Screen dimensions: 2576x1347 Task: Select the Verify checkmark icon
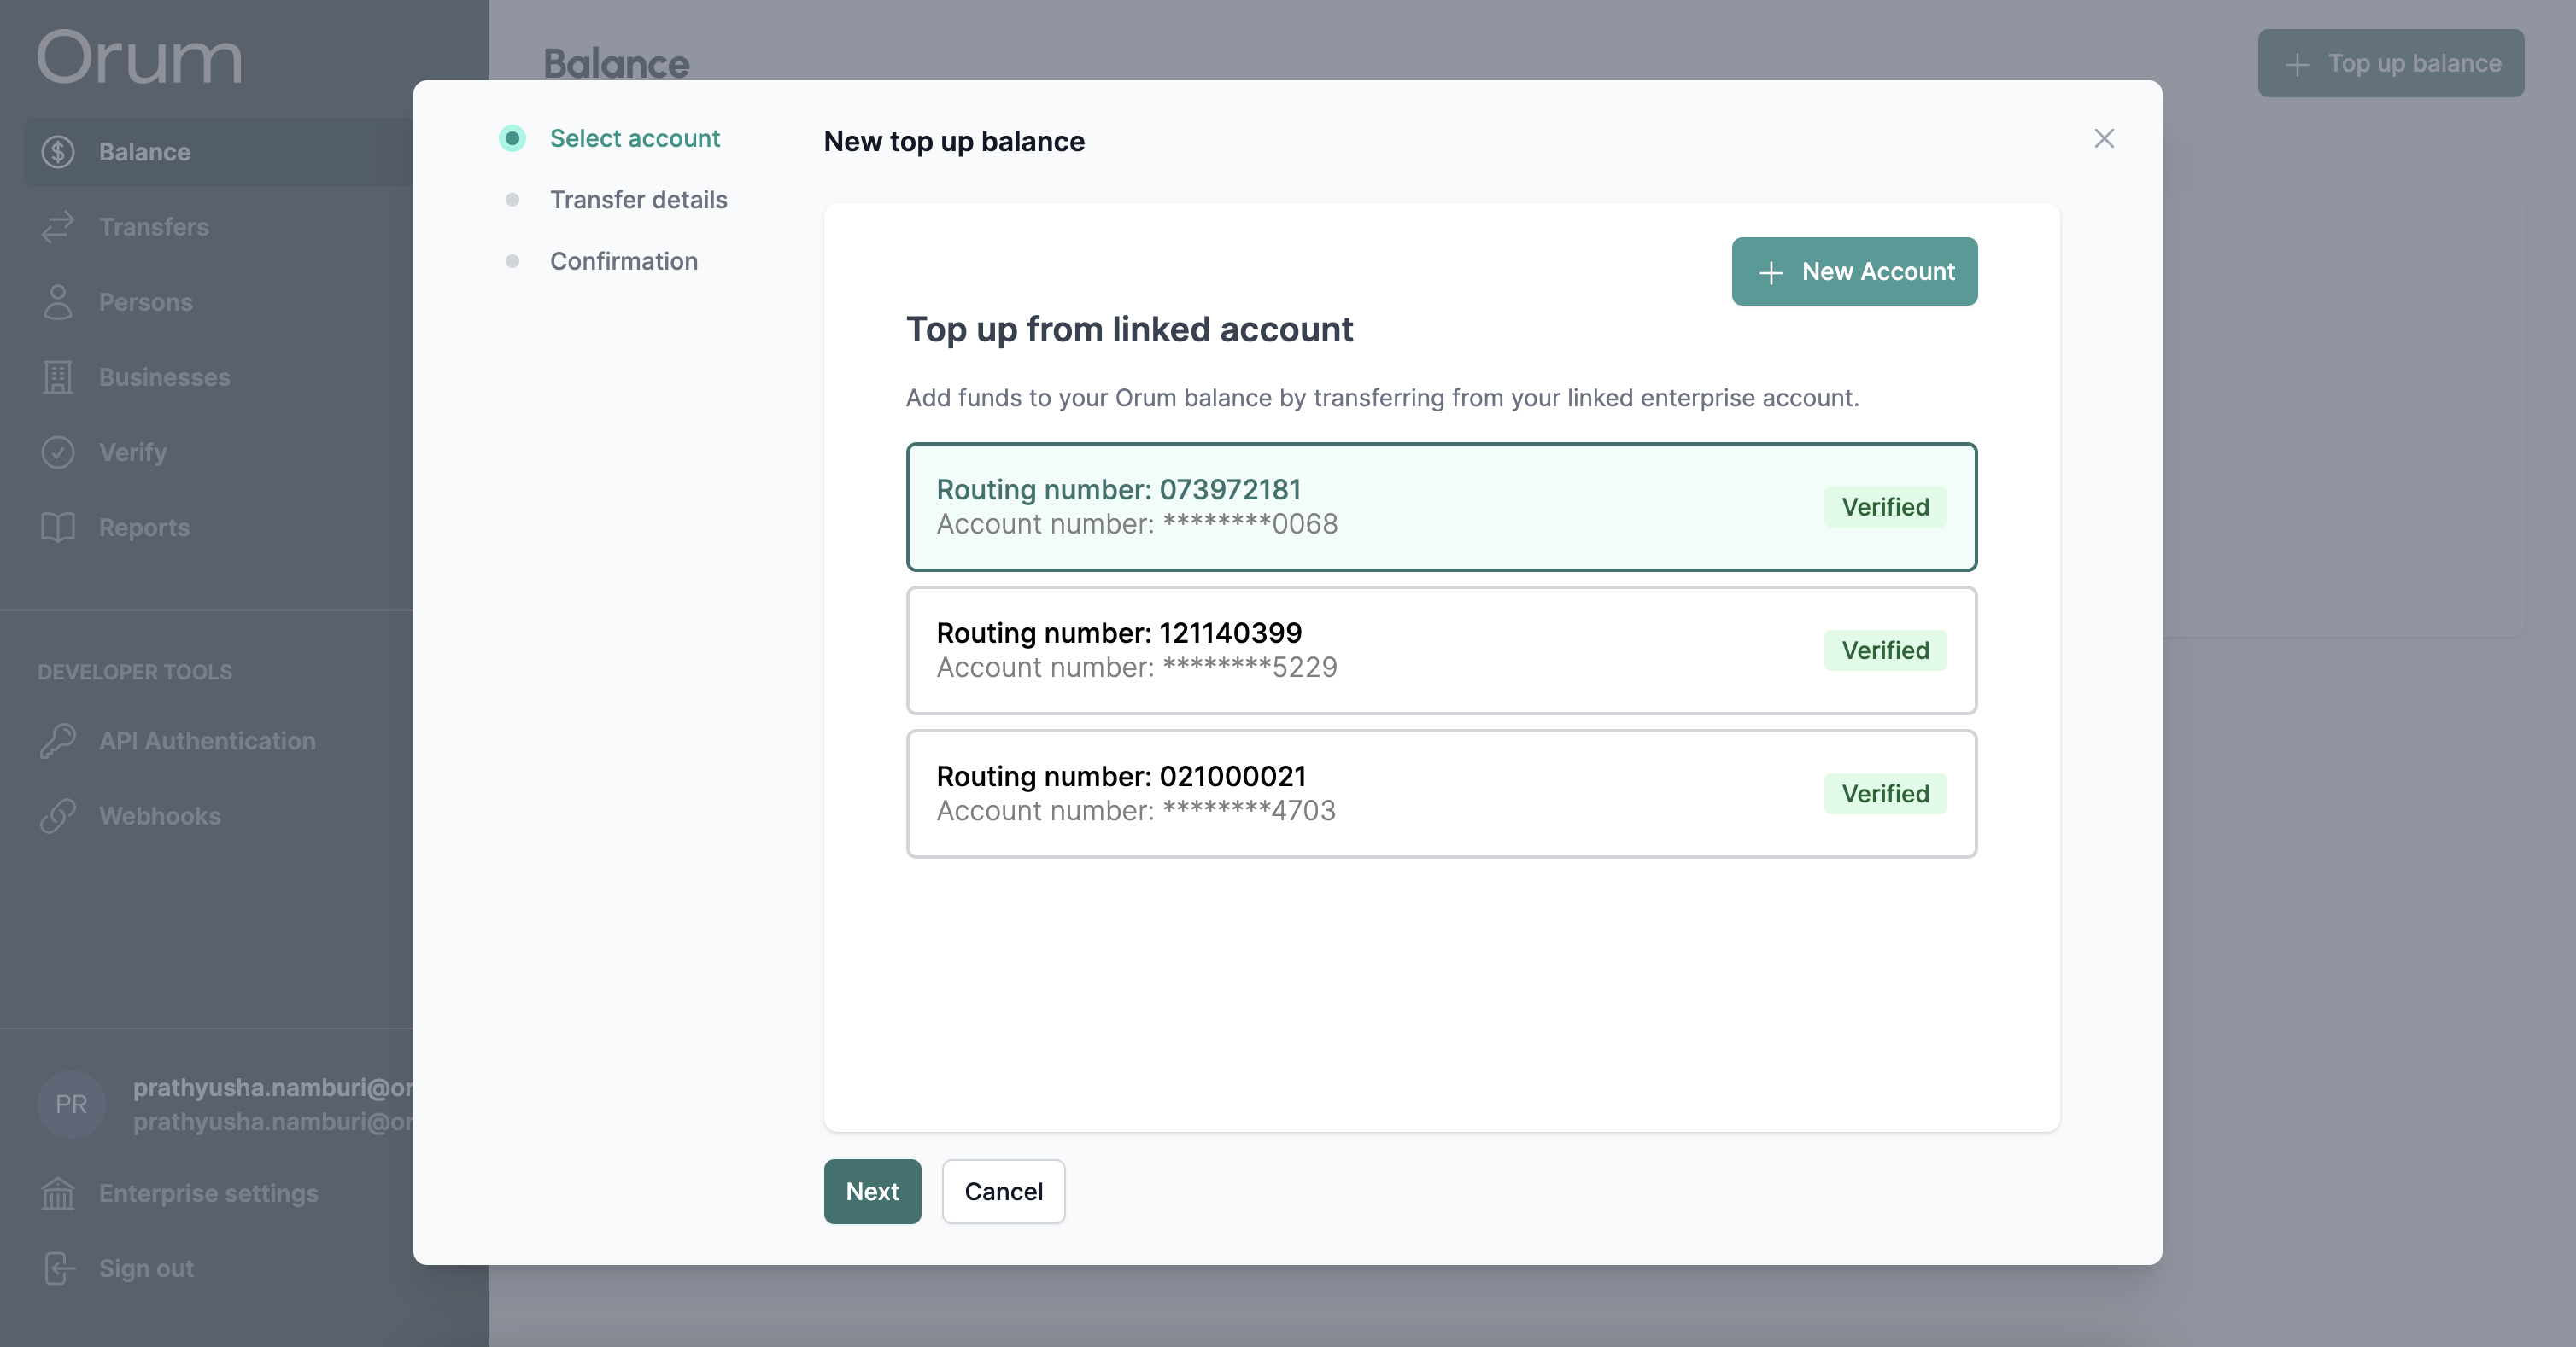[x=58, y=452]
